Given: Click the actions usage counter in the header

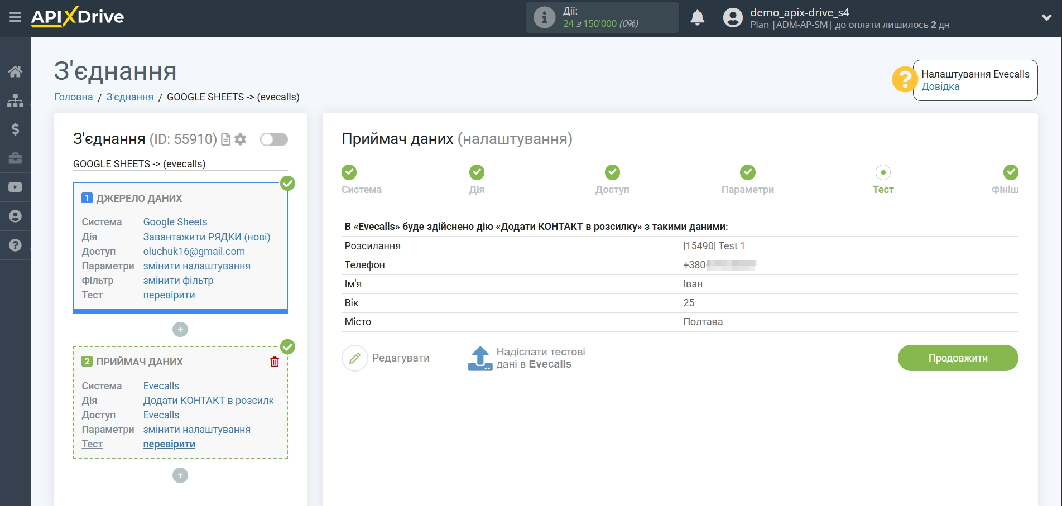Looking at the screenshot, I should coord(602,18).
